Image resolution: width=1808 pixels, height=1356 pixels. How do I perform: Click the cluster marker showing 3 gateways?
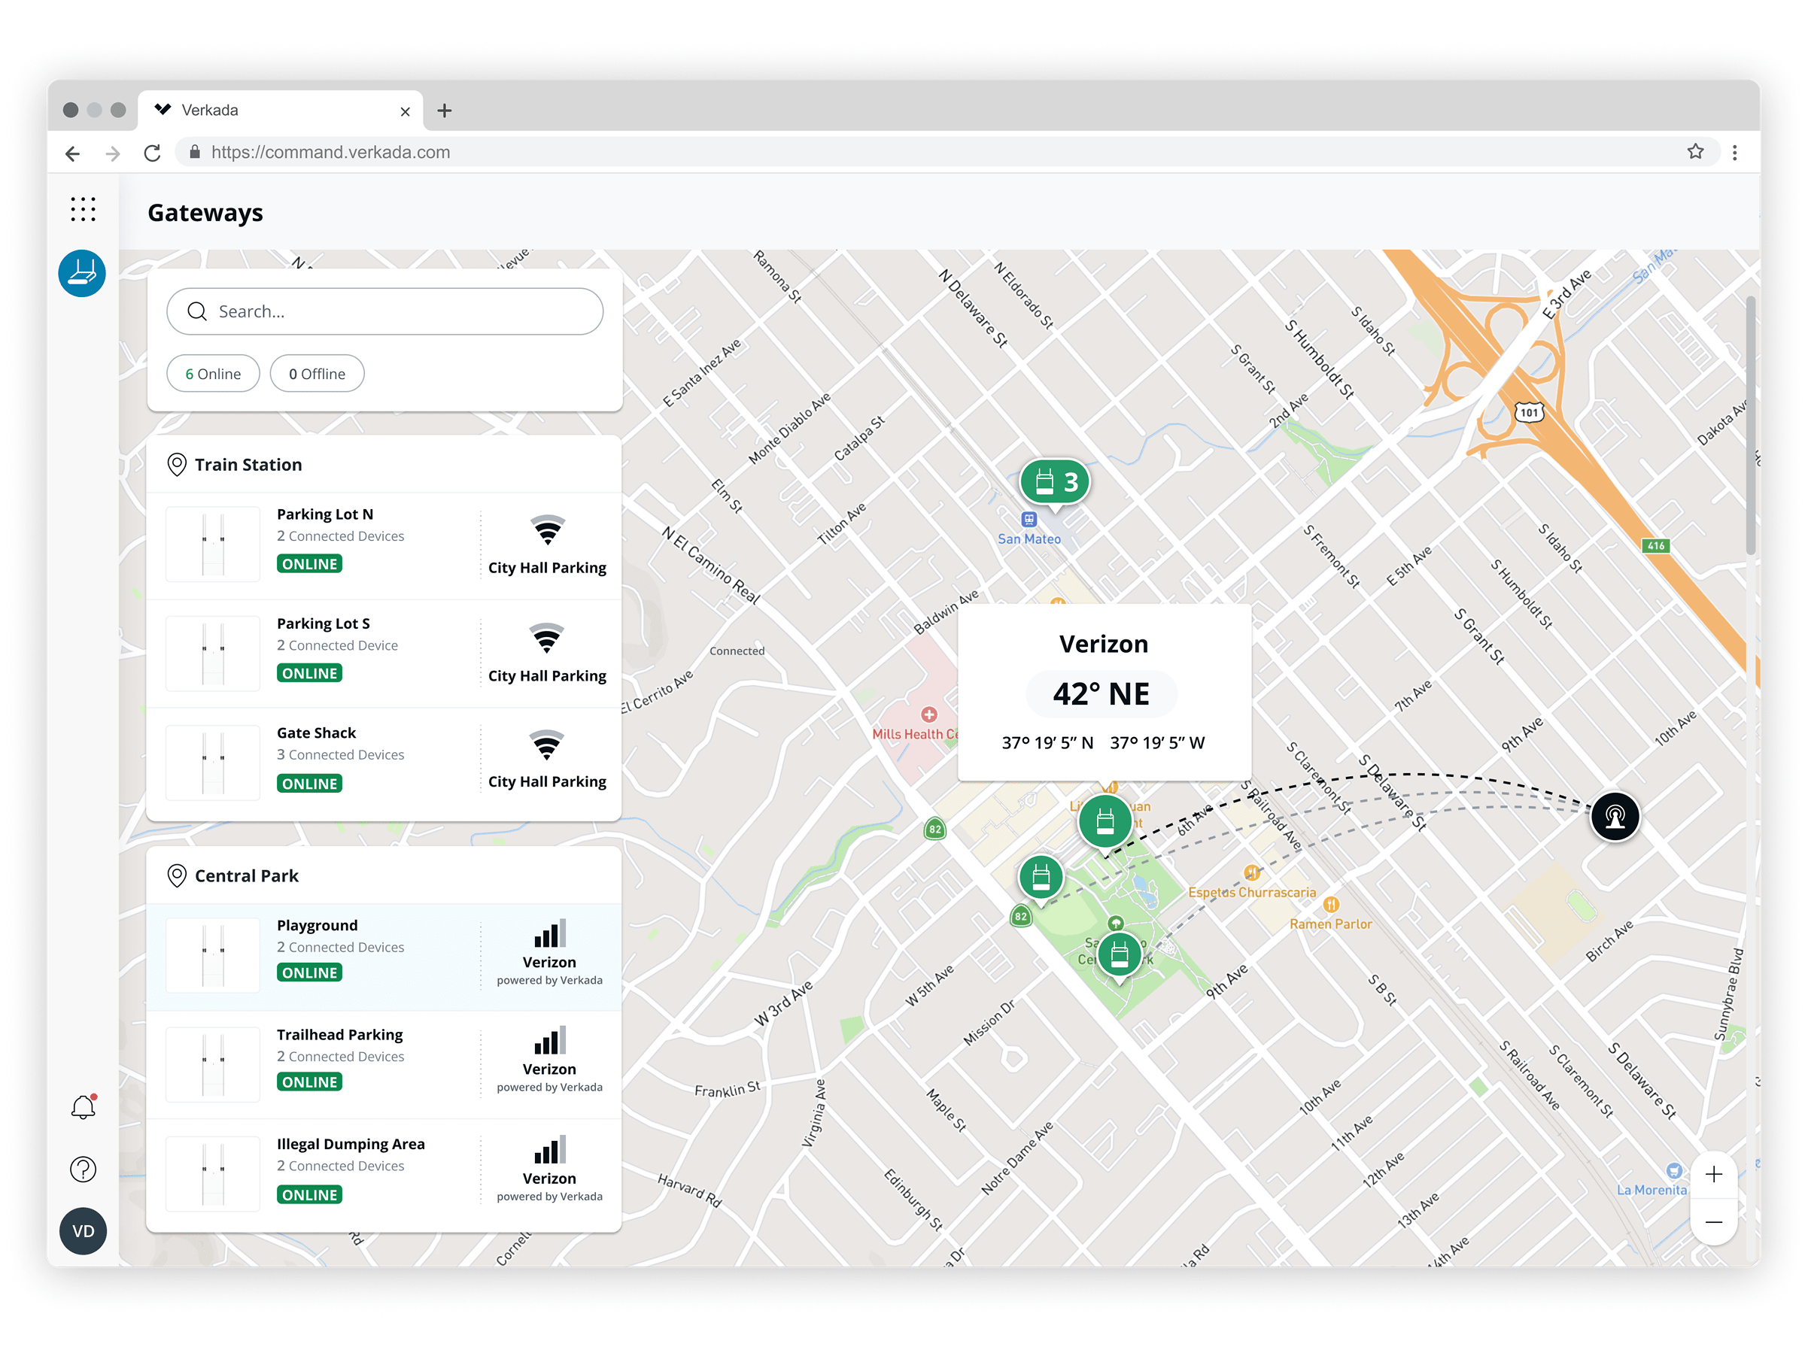[1054, 482]
